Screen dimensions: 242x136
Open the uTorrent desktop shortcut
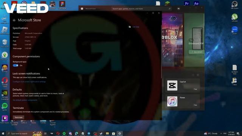pyautogui.click(x=234, y=18)
